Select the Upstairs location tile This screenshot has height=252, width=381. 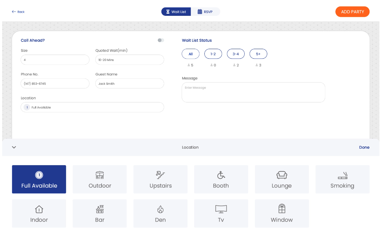point(161,179)
